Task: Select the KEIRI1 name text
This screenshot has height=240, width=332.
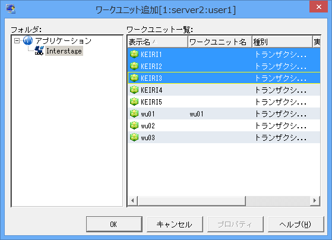Action: pos(151,55)
